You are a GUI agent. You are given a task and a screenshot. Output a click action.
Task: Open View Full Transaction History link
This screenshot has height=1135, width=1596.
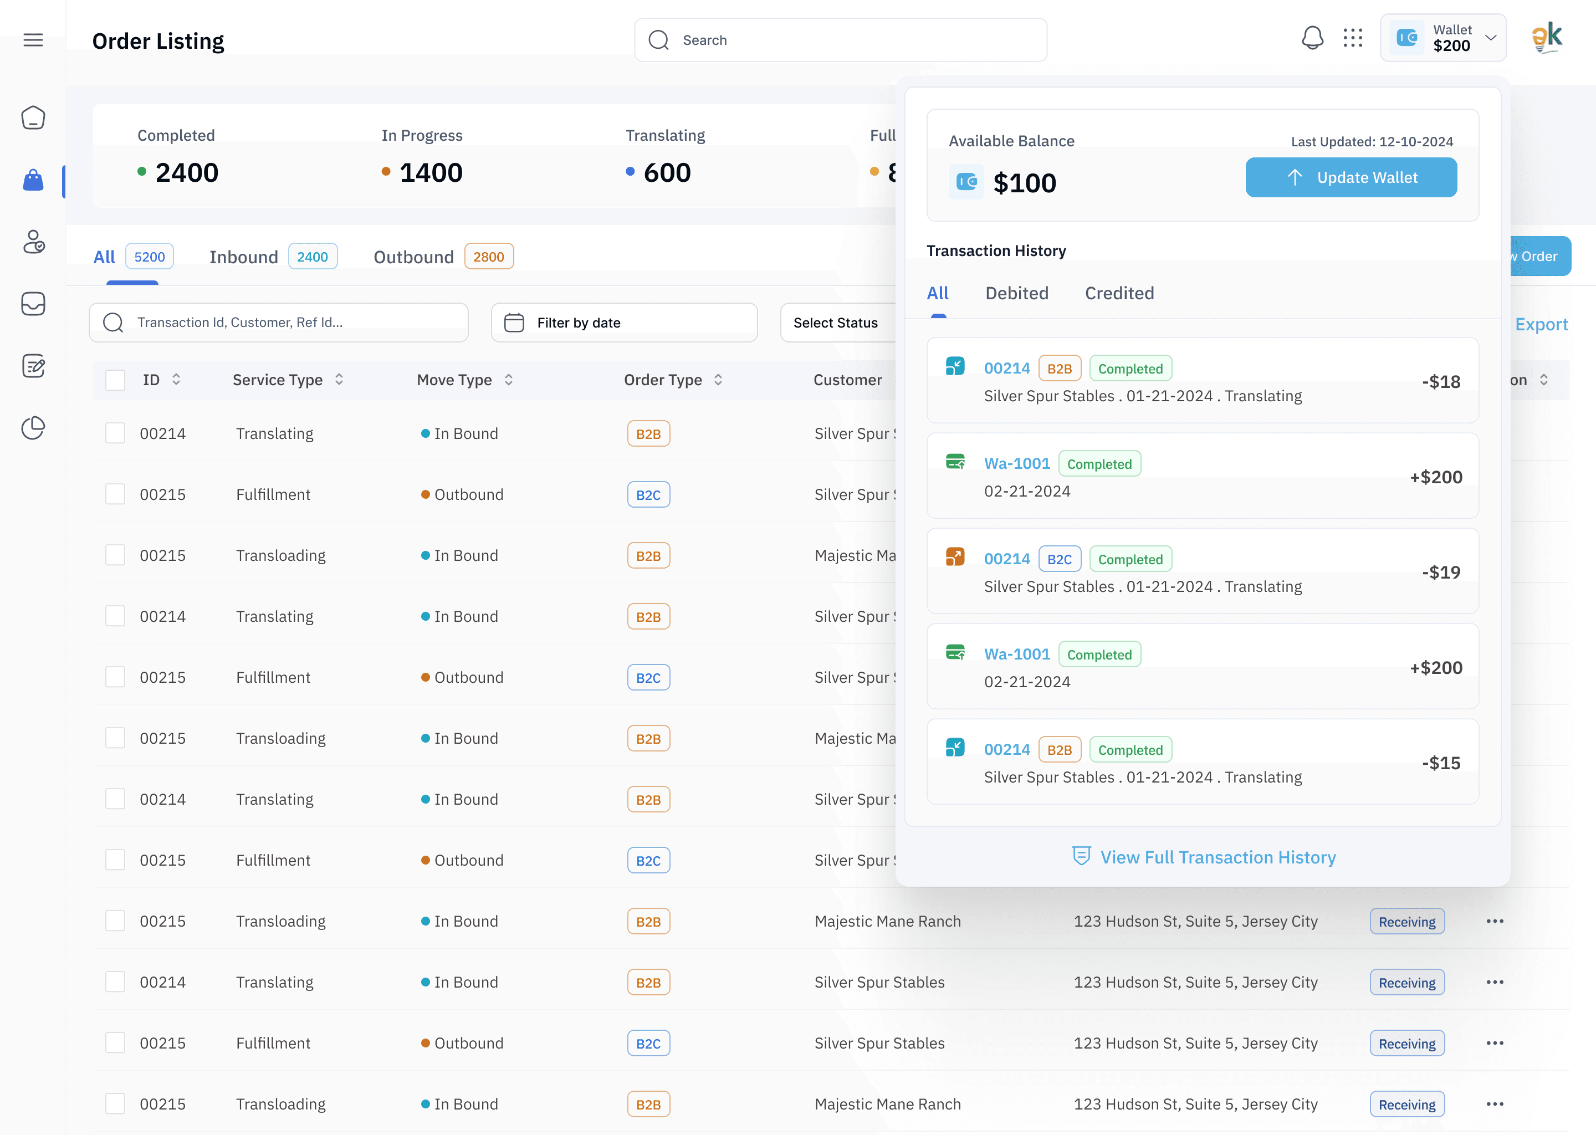pyautogui.click(x=1203, y=857)
